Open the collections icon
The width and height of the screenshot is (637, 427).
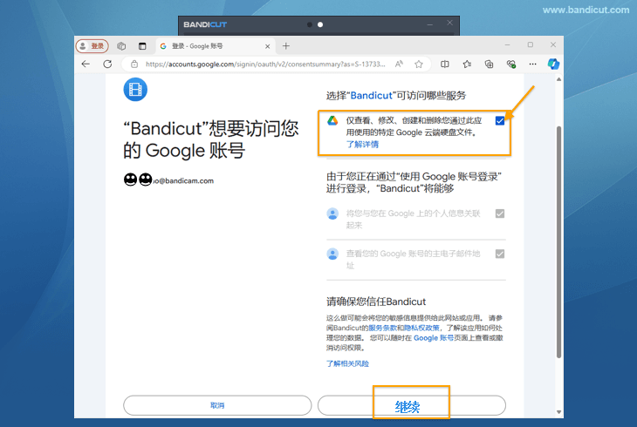[x=489, y=64]
